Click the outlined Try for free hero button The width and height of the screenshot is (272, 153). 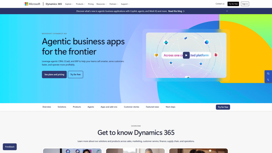[x=75, y=74]
